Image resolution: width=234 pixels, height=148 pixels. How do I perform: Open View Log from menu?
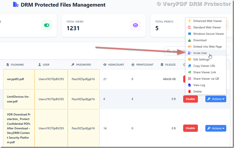pos(206,85)
